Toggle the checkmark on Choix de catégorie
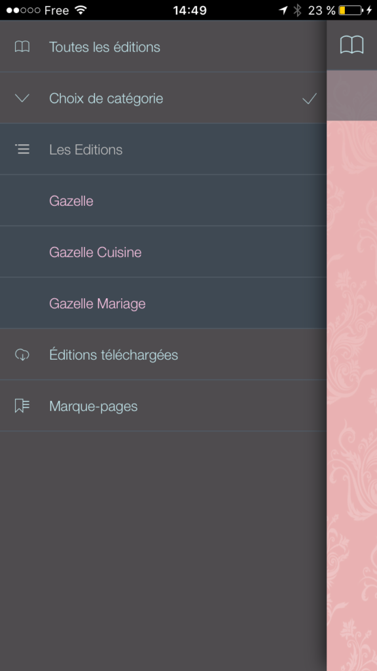 310,99
